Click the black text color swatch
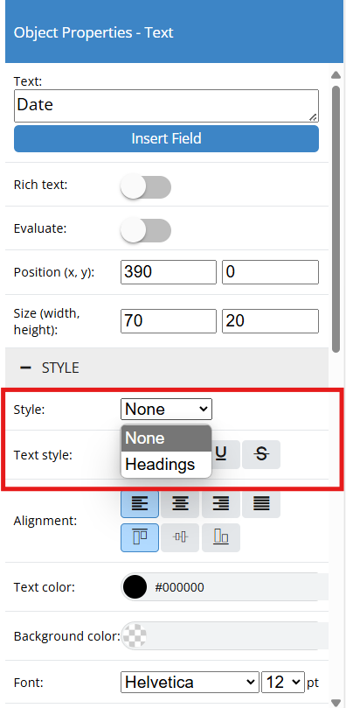346x708 pixels. 135,587
